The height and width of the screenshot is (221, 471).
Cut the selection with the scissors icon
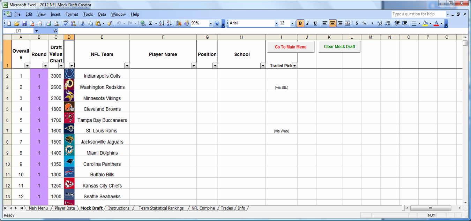click(x=83, y=23)
